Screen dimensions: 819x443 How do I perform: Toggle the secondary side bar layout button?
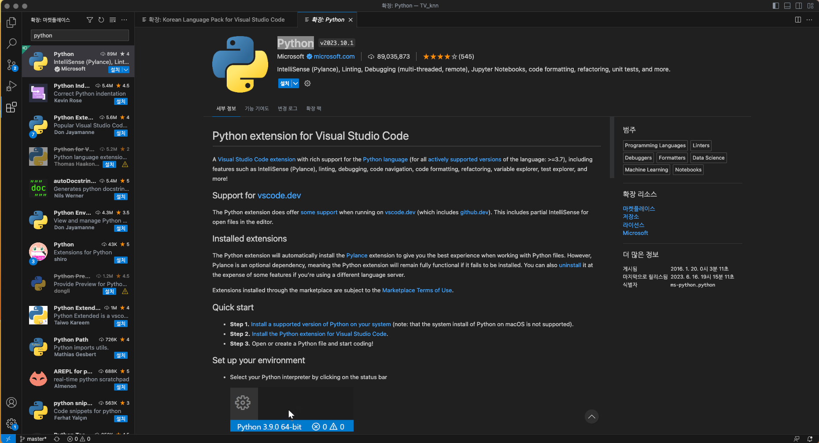(799, 6)
